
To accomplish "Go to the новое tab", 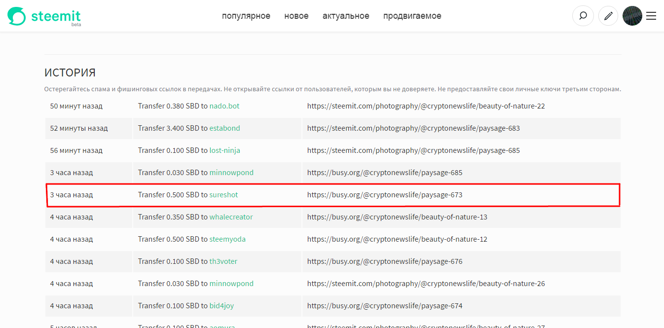I will (296, 16).
